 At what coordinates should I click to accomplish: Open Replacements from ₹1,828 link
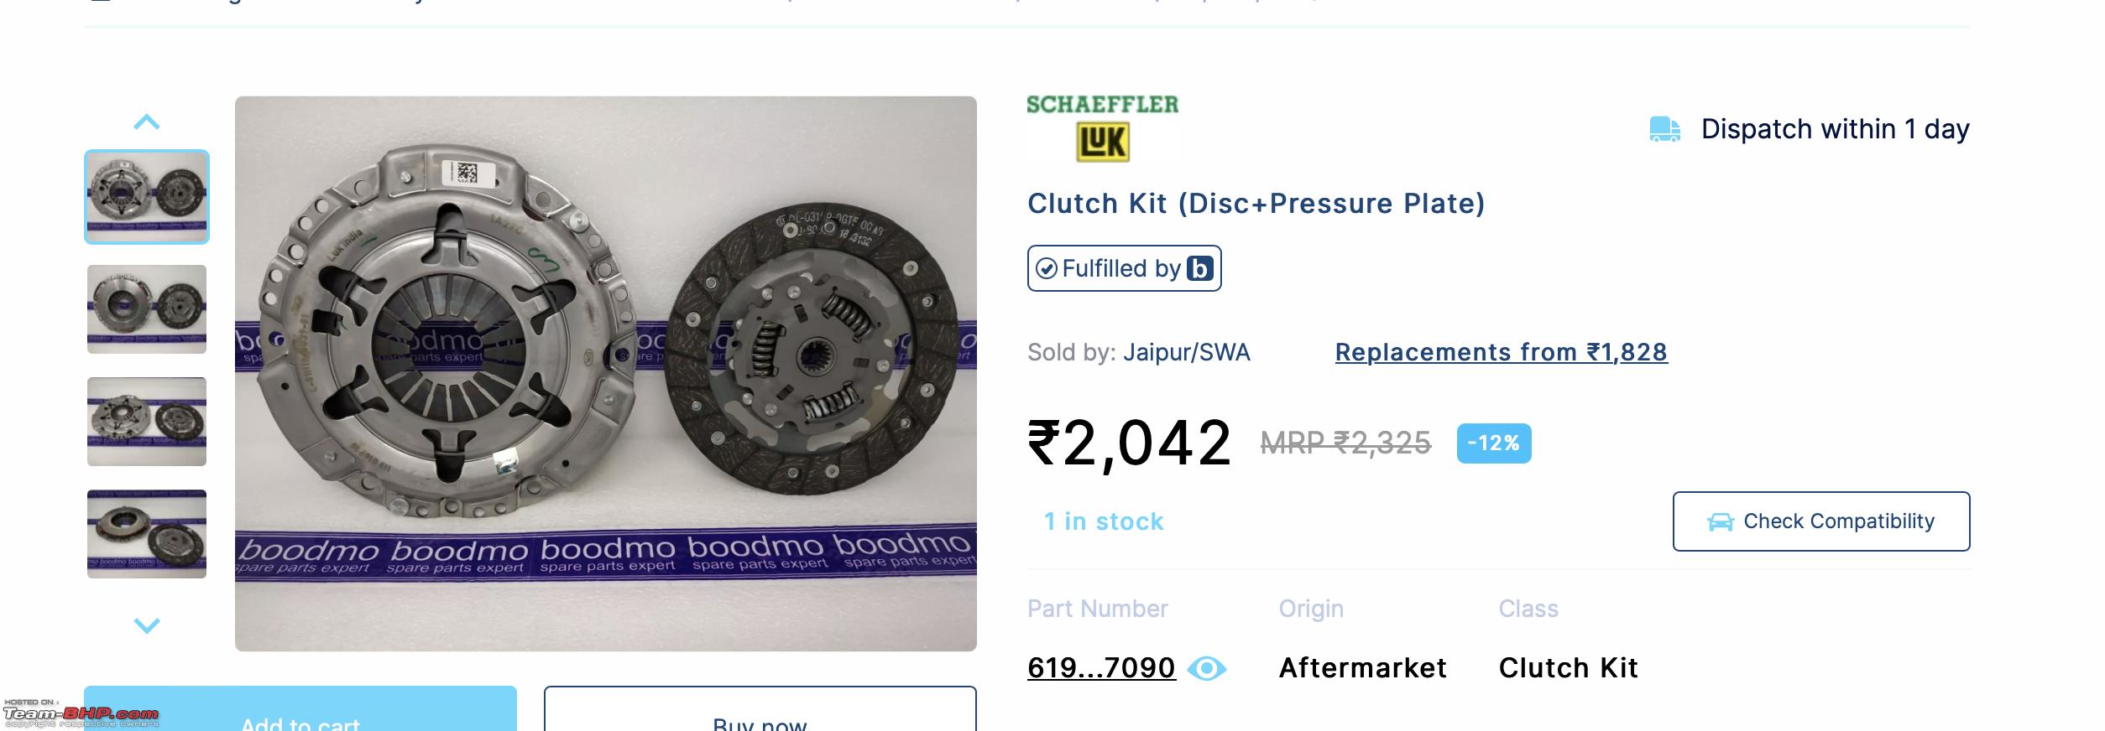[x=1501, y=352]
